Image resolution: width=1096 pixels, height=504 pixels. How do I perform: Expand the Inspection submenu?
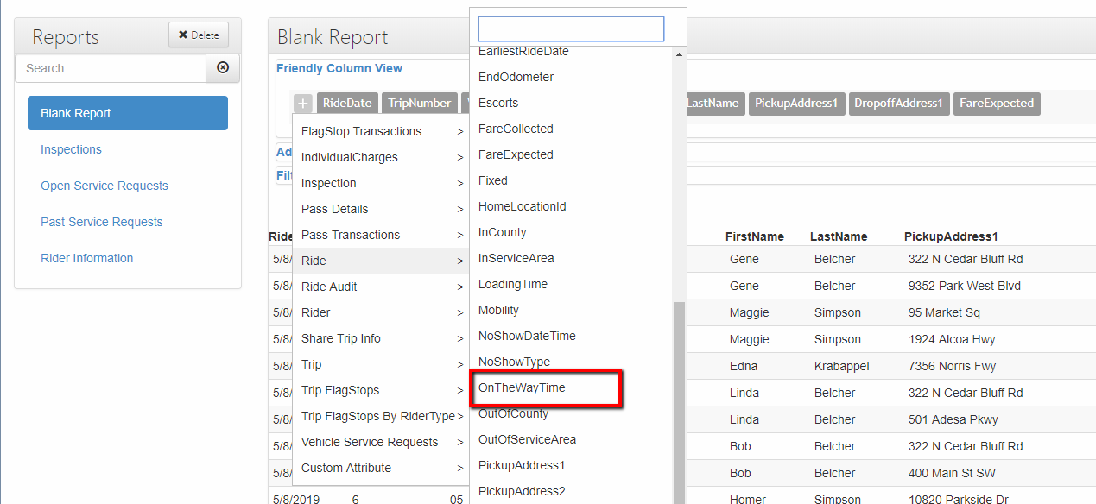381,183
